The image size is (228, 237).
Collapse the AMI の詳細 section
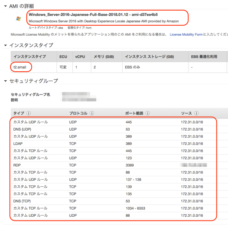click(x=6, y=6)
